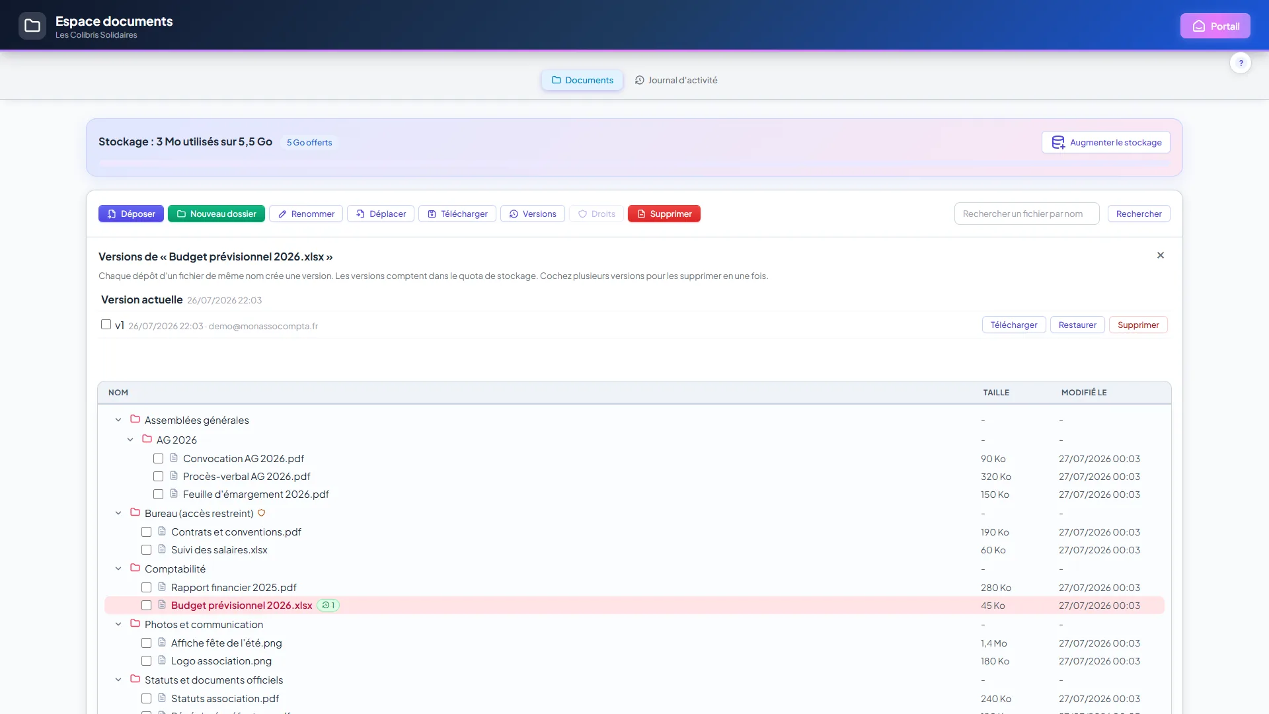Open the help question mark icon
Screen dimensions: 1269x714
coord(1241,63)
